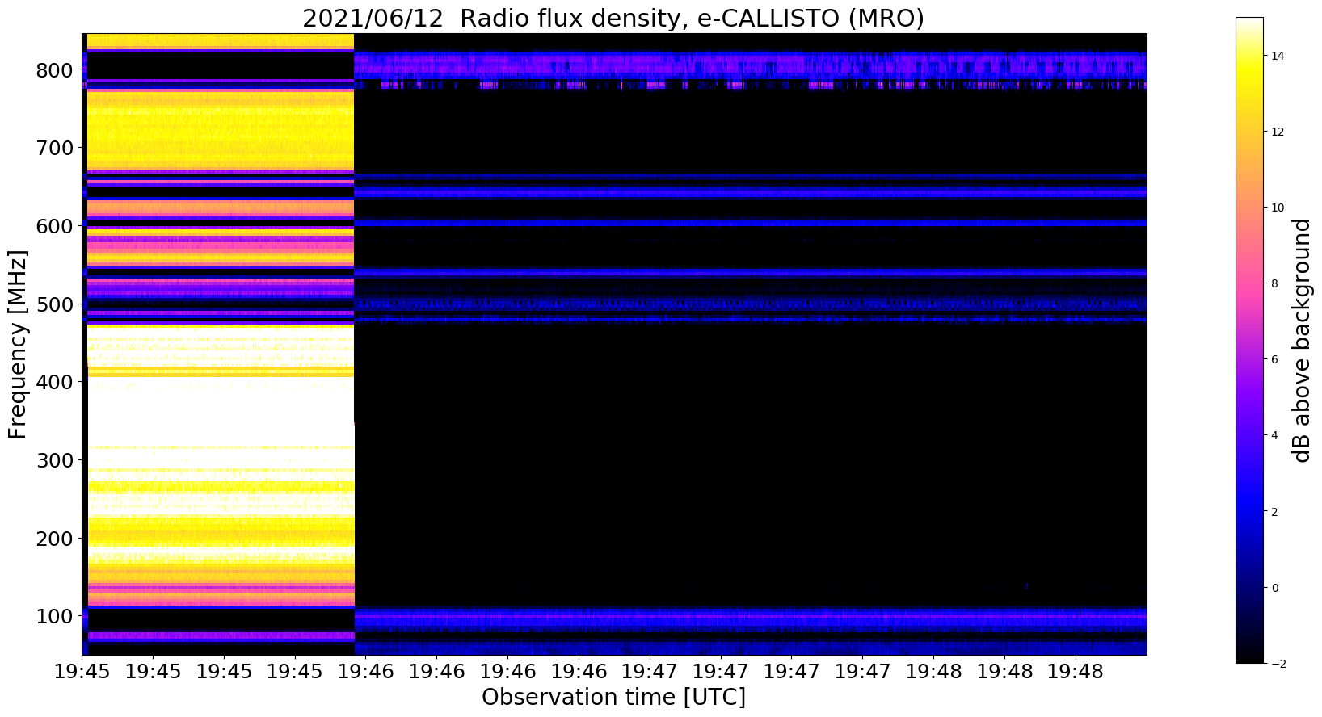Screen dimensions: 1322x717
Task: Click the 800 frequency tick label
Action: [55, 70]
